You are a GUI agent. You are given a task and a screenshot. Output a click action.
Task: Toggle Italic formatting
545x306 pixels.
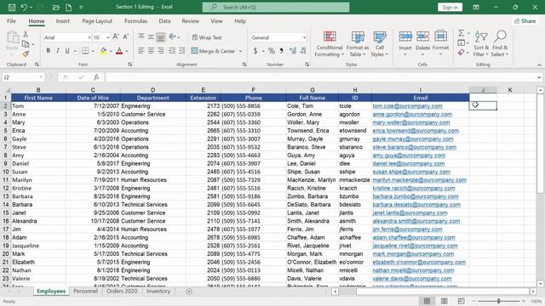click(x=58, y=51)
